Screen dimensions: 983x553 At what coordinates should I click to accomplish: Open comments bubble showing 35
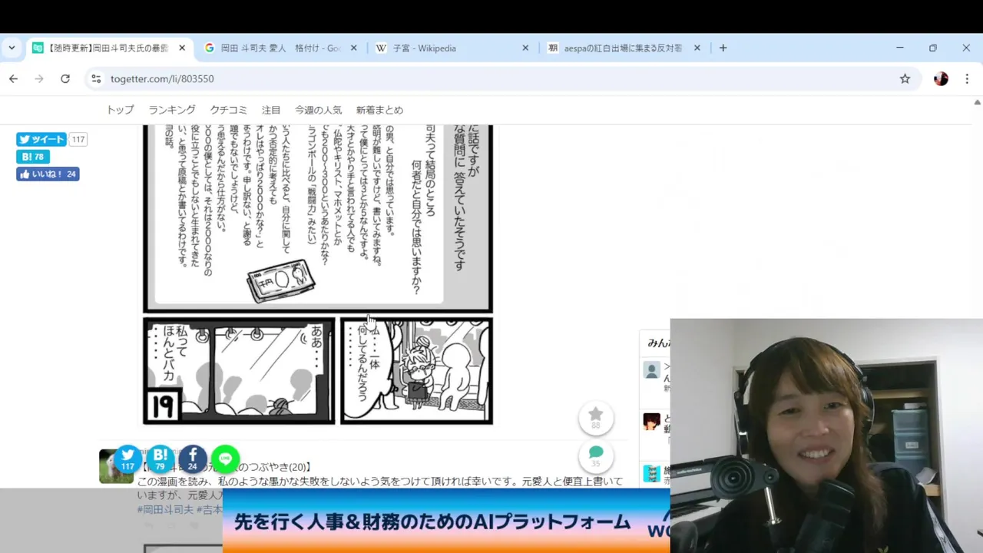pyautogui.click(x=596, y=456)
